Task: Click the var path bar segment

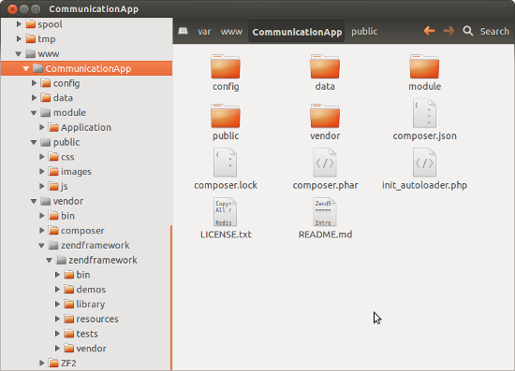Action: coord(204,32)
